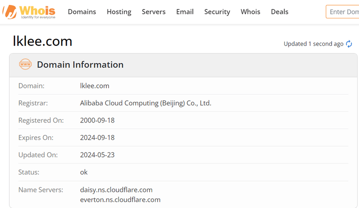
Task: Click the daisy.ns.cloudflare.com name server
Action: [x=116, y=190]
